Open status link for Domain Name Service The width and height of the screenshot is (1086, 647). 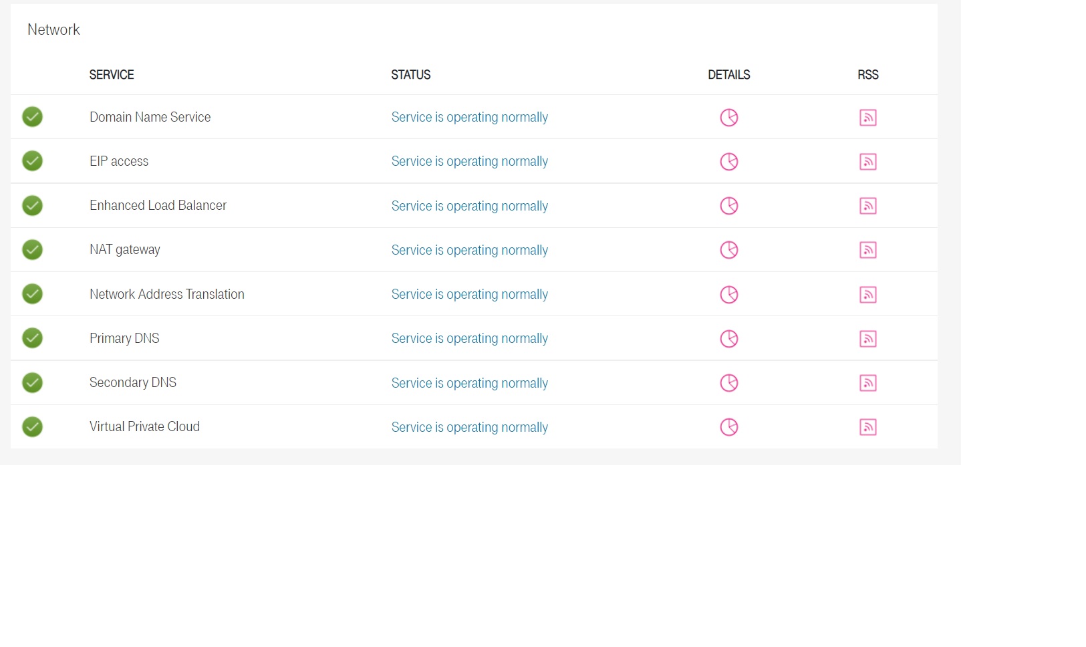[470, 117]
